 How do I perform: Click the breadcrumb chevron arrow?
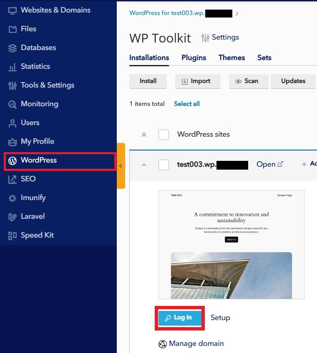(x=236, y=14)
